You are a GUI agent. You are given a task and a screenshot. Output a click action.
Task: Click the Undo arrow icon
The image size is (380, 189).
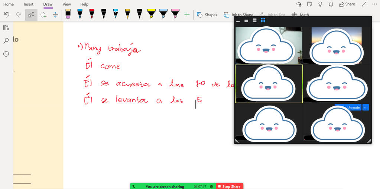[x=6, y=15]
